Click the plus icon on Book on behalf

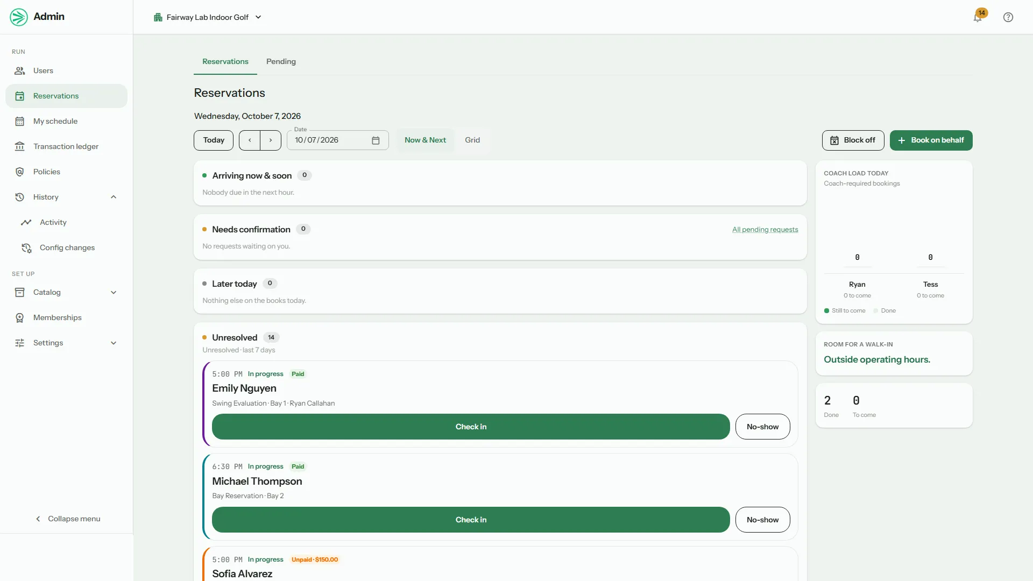[x=902, y=140]
